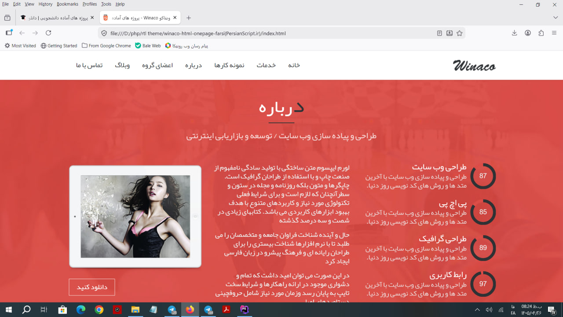Open the Edit menu
The height and width of the screenshot is (317, 563).
pos(17,4)
